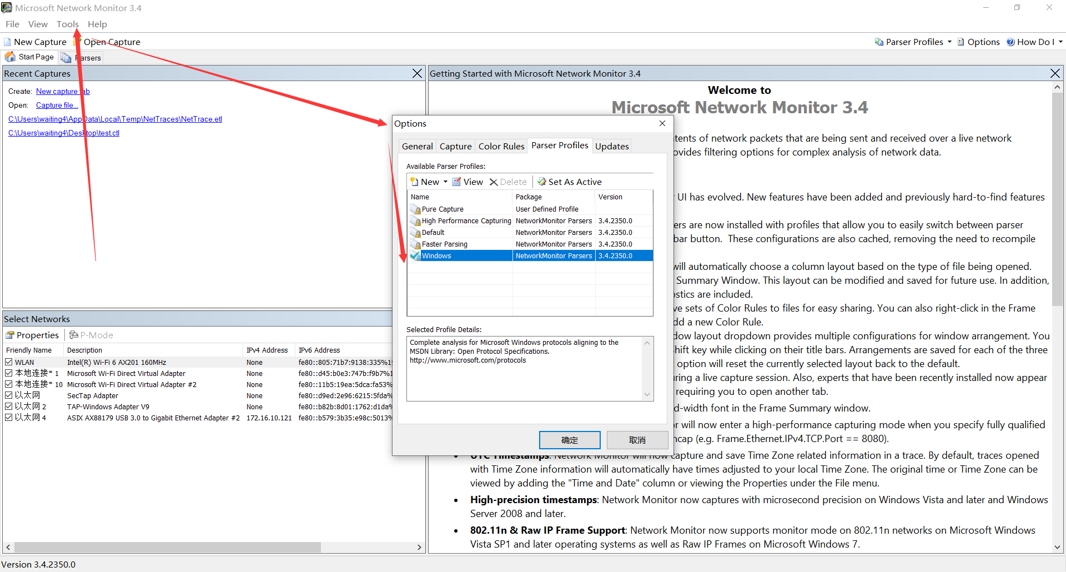Click the Package column header
The width and height of the screenshot is (1066, 572).
[x=554, y=197]
